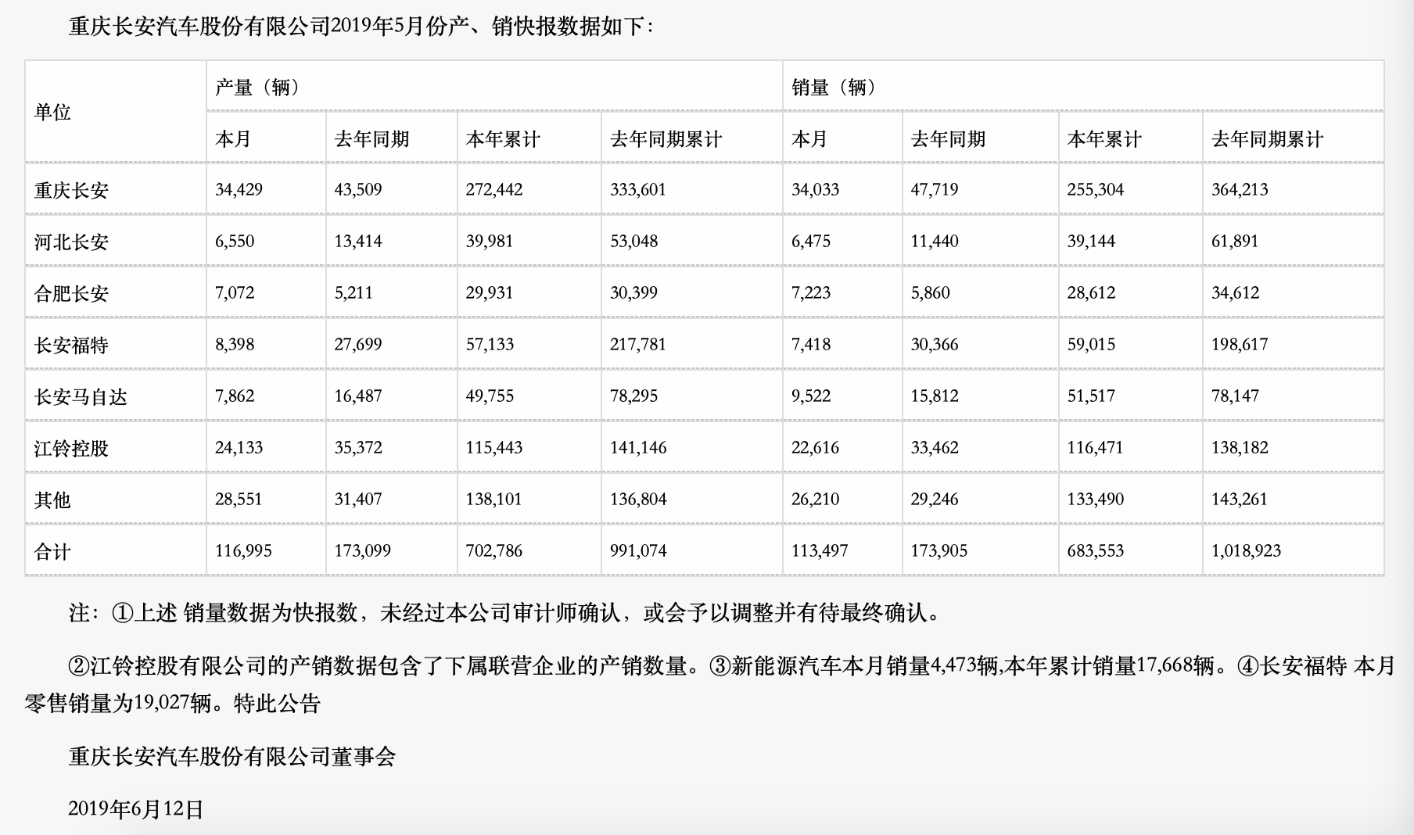Click the value 217,781
1414x835 pixels.
[638, 344]
